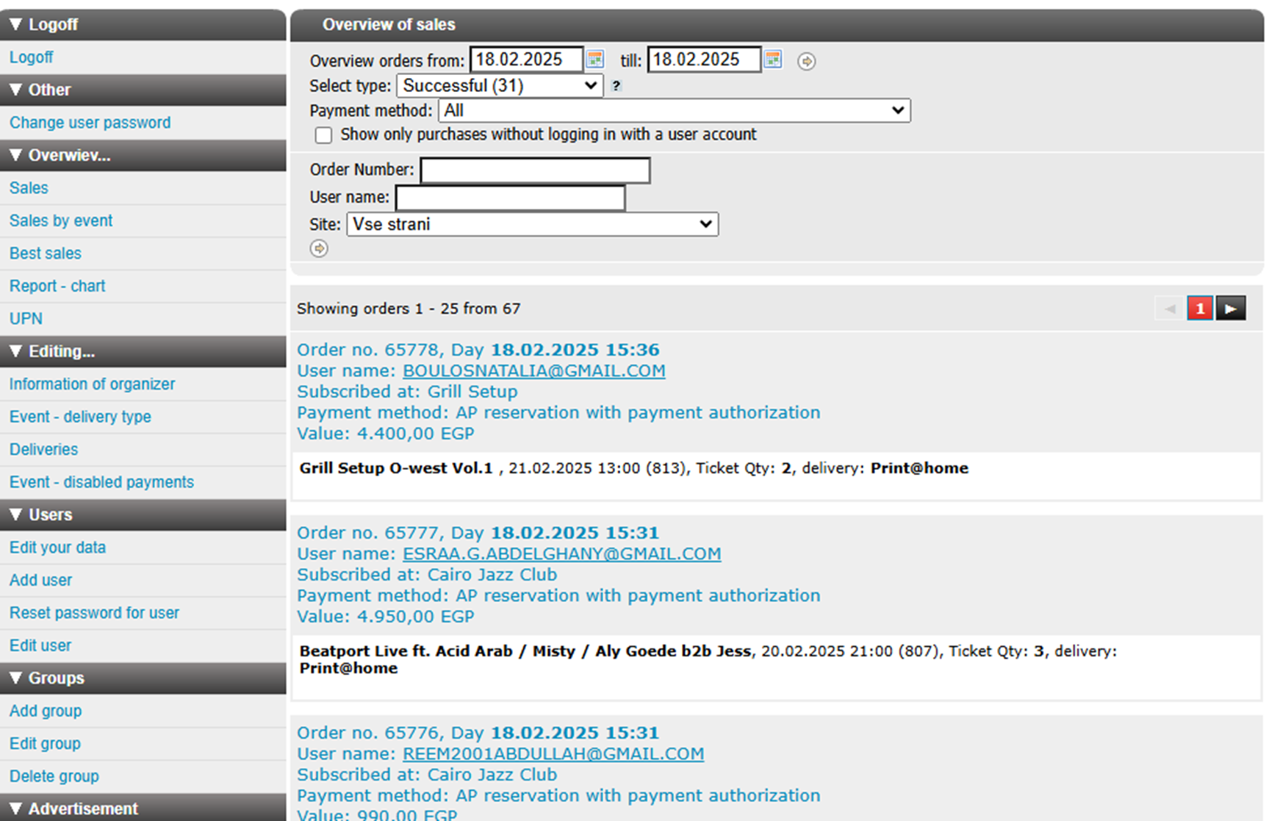1280x821 pixels.
Task: Click the previous page arrow in pagination
Action: [x=1171, y=309]
